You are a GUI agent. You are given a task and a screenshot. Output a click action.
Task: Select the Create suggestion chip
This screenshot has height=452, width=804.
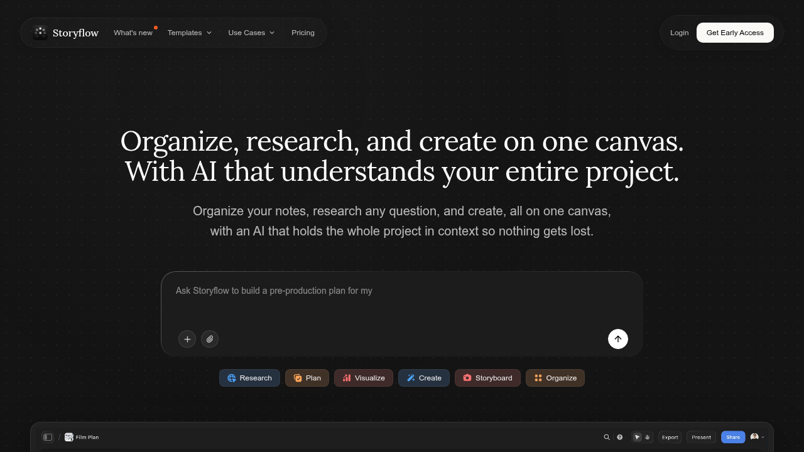point(424,378)
